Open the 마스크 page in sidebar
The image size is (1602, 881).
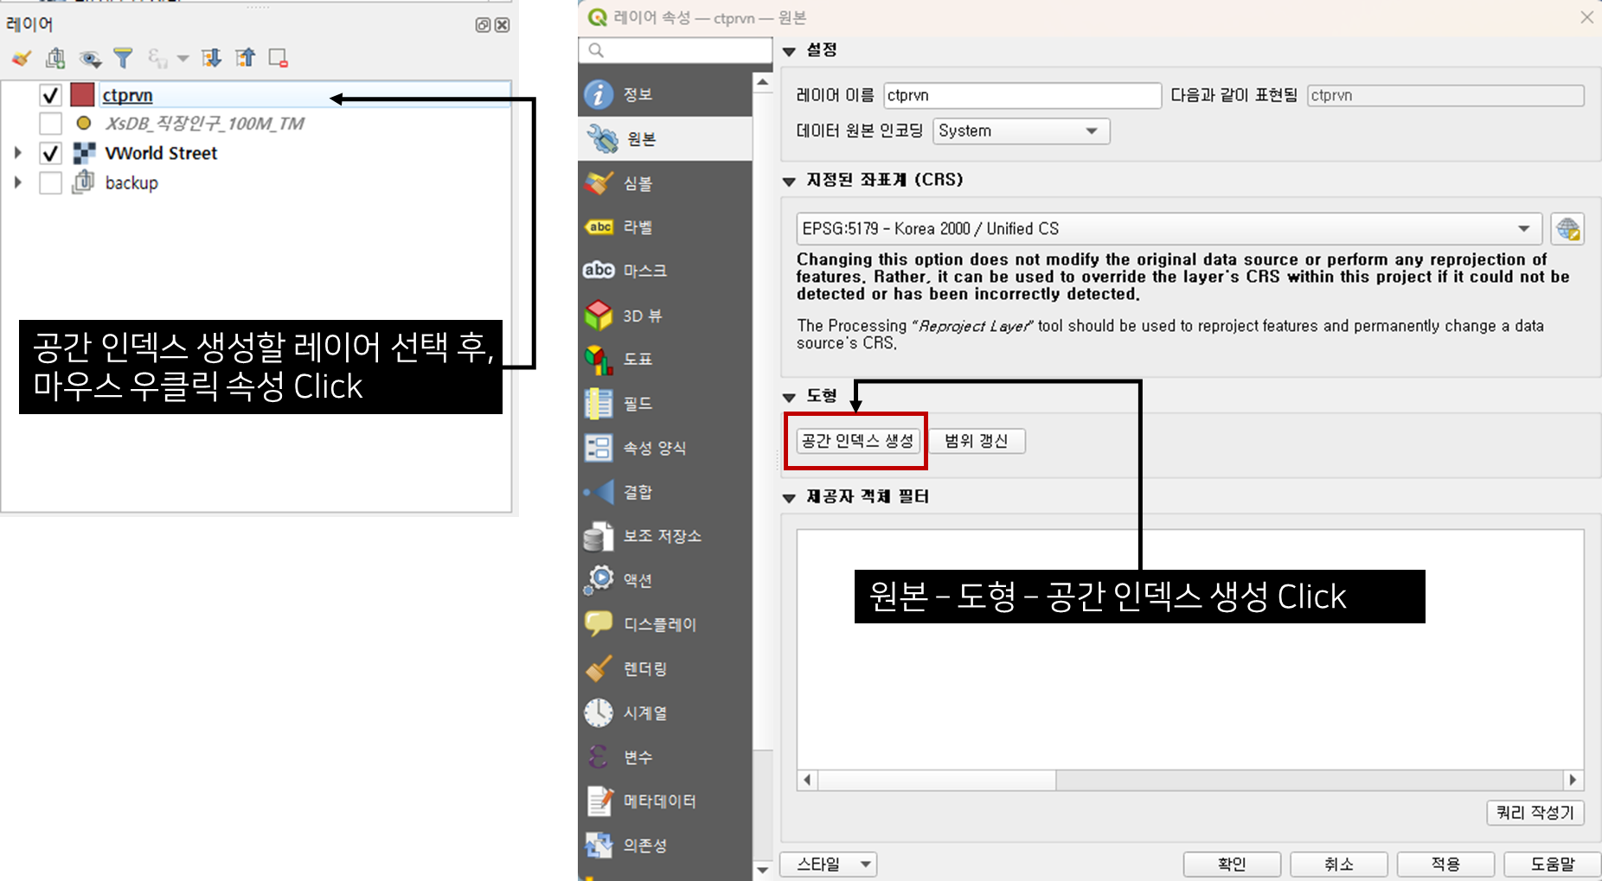(664, 271)
